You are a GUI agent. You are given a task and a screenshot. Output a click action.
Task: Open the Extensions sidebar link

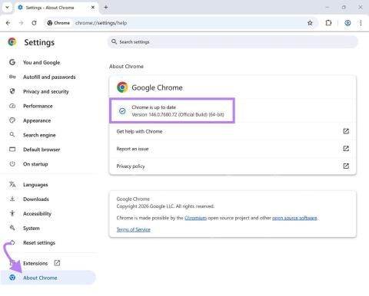(x=35, y=263)
